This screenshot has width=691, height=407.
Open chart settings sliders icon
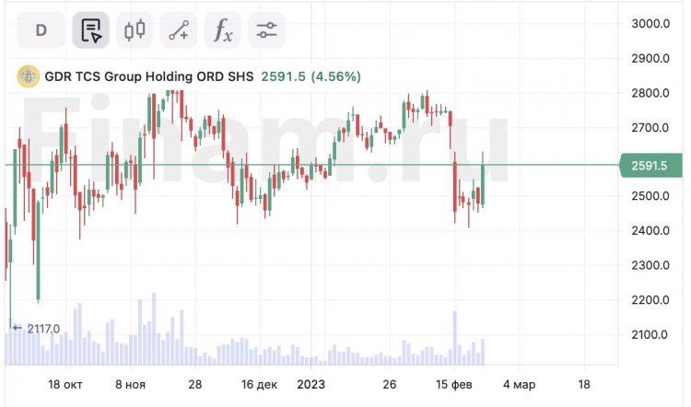pyautogui.click(x=266, y=30)
